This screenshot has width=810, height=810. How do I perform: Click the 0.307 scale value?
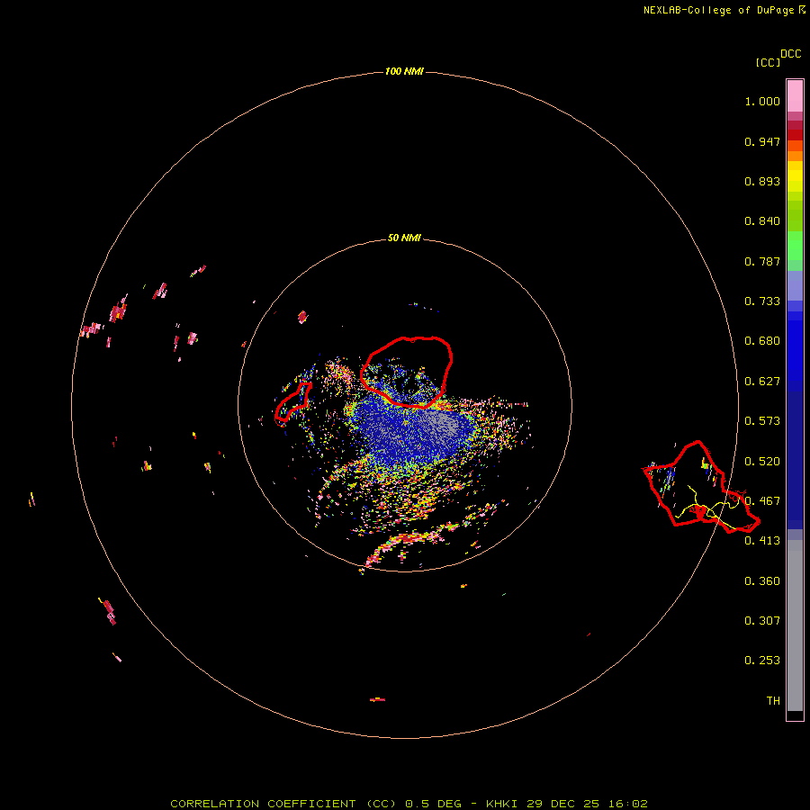[x=762, y=621]
